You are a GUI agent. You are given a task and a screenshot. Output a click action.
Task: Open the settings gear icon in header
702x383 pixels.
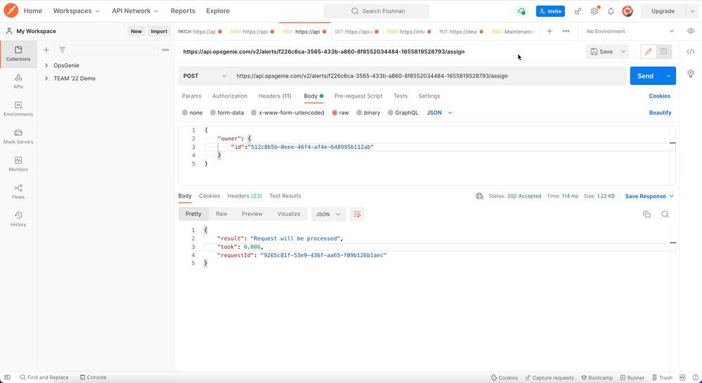(x=594, y=11)
